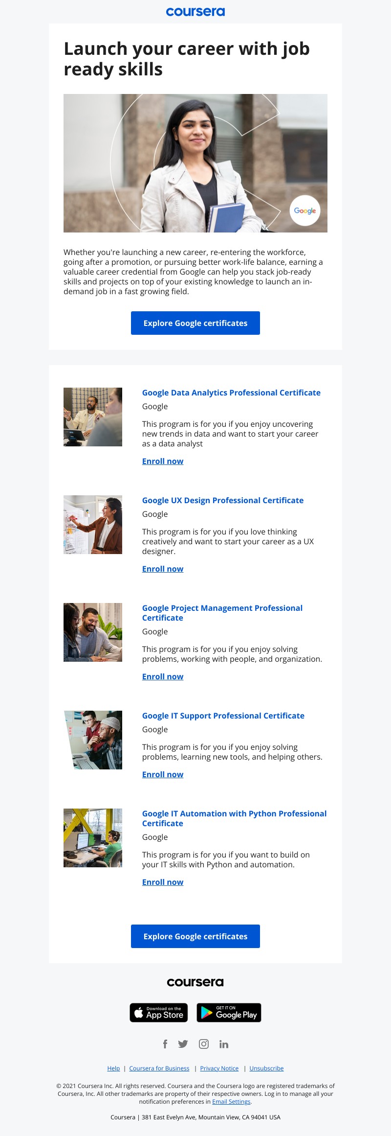Open the Privacy Notice footer link
Screen dimensions: 391x1136
point(219,1068)
